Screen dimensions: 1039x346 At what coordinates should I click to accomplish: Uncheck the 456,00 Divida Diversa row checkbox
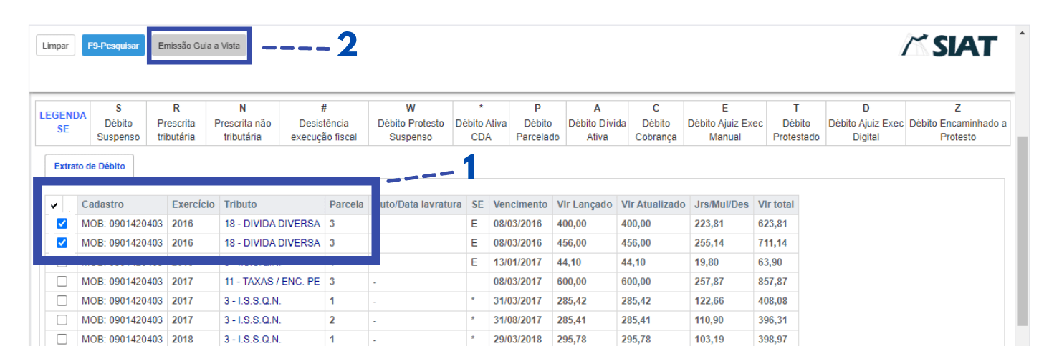click(x=62, y=243)
